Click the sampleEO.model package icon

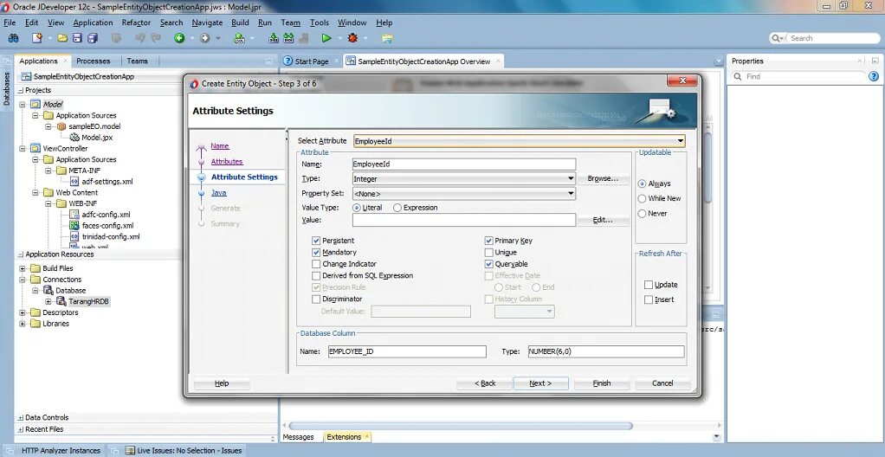point(61,126)
